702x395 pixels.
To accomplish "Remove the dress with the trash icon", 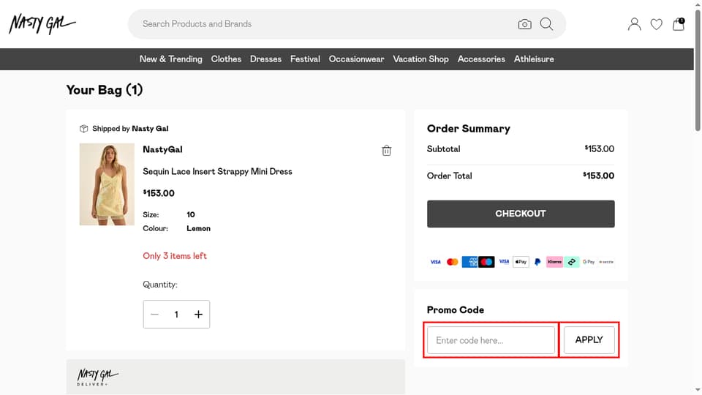I will click(386, 151).
